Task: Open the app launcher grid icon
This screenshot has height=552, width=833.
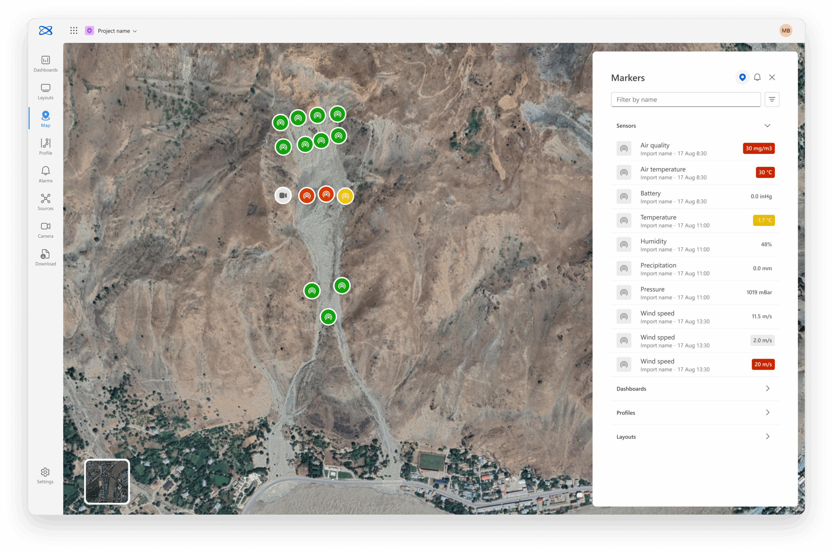Action: pos(74,31)
